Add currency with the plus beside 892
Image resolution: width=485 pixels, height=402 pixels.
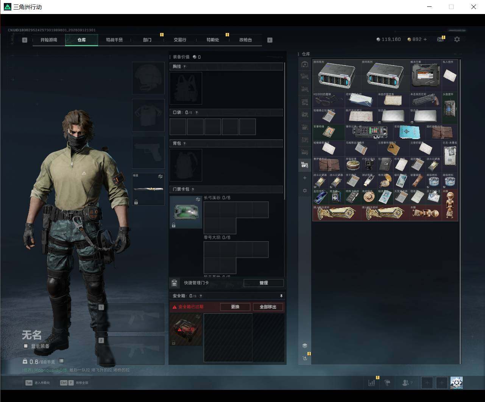pos(425,39)
